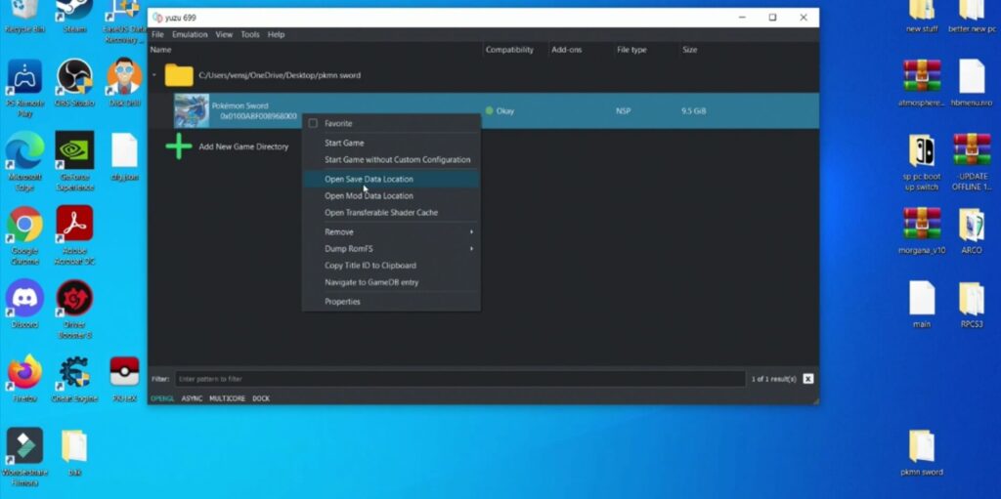
Task: Open the Help menu
Action: point(276,34)
